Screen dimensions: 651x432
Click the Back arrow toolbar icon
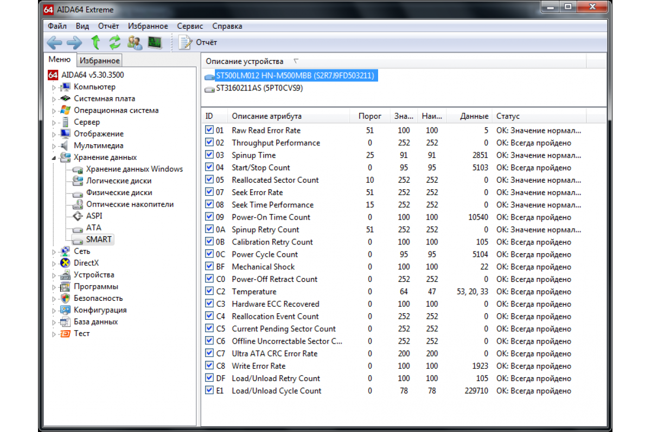54,42
